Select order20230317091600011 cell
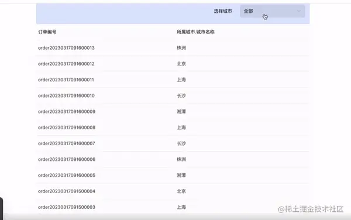 coord(66,80)
